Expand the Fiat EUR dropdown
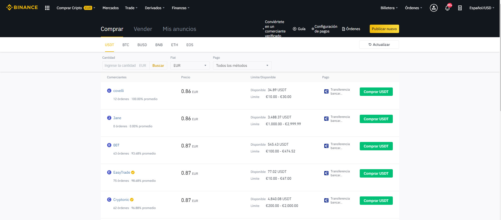The width and height of the screenshot is (501, 220). [190, 65]
